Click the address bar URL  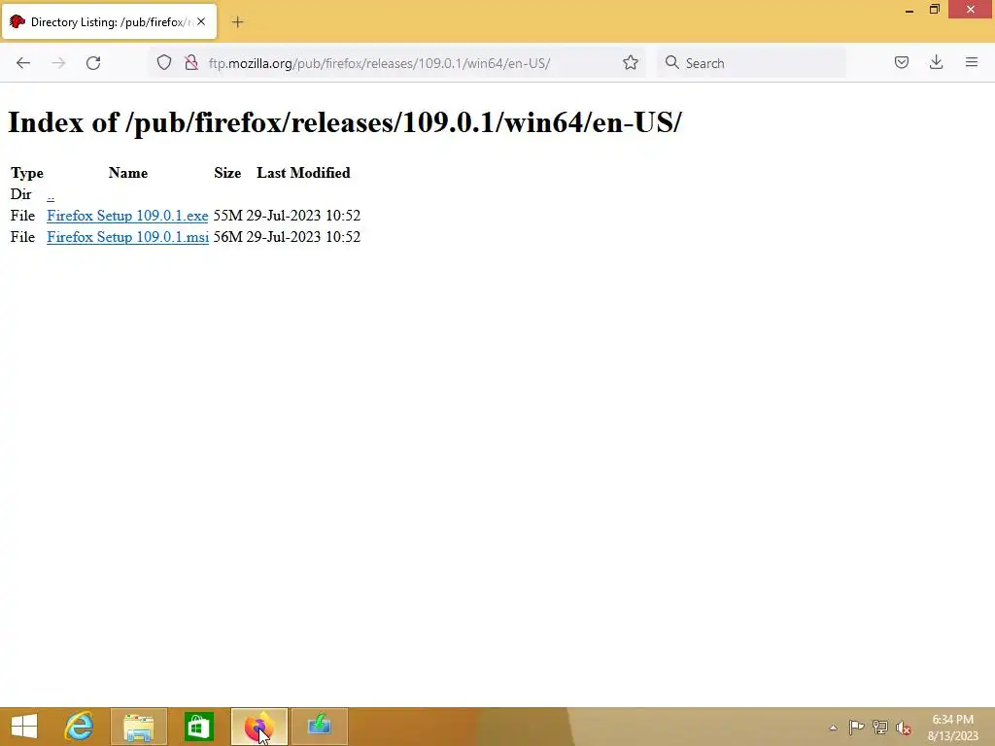(x=380, y=63)
